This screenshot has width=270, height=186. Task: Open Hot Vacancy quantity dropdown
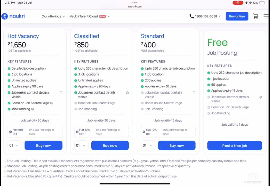tap(15, 145)
